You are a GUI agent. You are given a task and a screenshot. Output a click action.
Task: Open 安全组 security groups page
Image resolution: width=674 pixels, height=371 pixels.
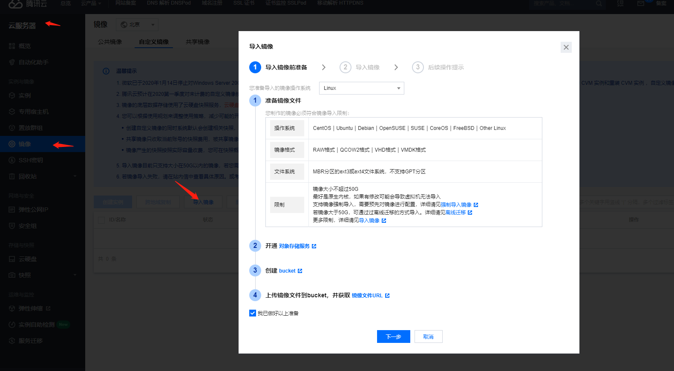point(27,226)
